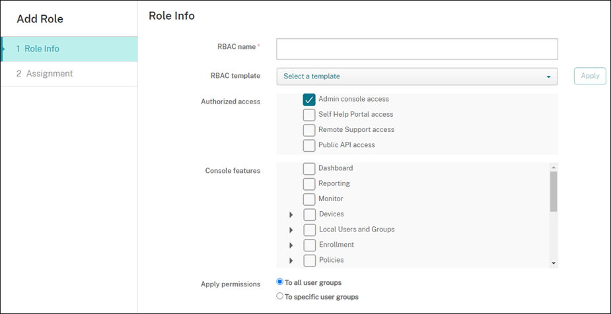Viewport: 611px width, 314px height.
Task: Expand the Devices tree node
Action: coord(291,215)
